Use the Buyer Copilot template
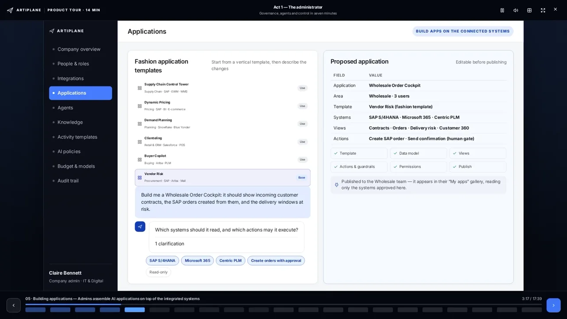The height and width of the screenshot is (319, 567). point(303,159)
